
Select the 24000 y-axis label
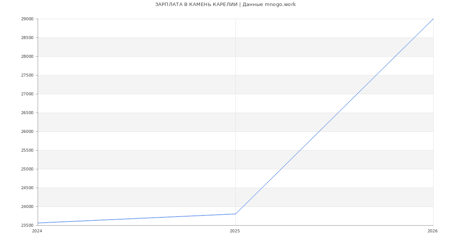27,207
